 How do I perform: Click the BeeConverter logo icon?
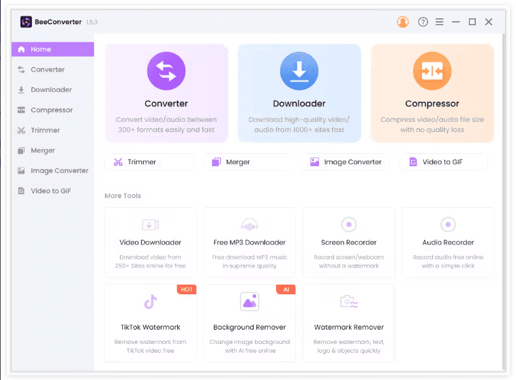[x=26, y=22]
